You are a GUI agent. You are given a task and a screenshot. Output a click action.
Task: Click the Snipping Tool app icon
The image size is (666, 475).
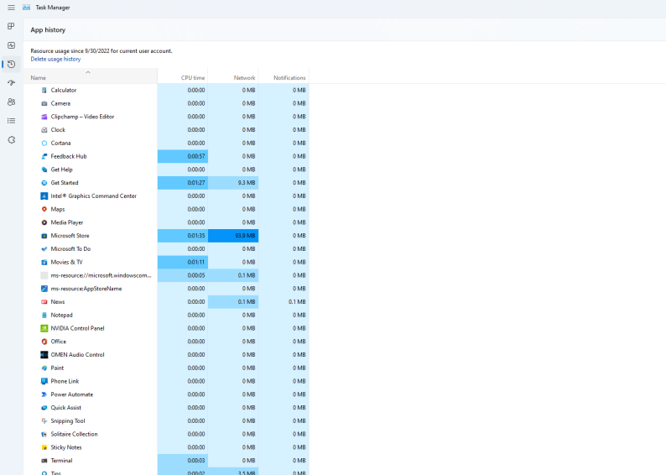point(44,421)
